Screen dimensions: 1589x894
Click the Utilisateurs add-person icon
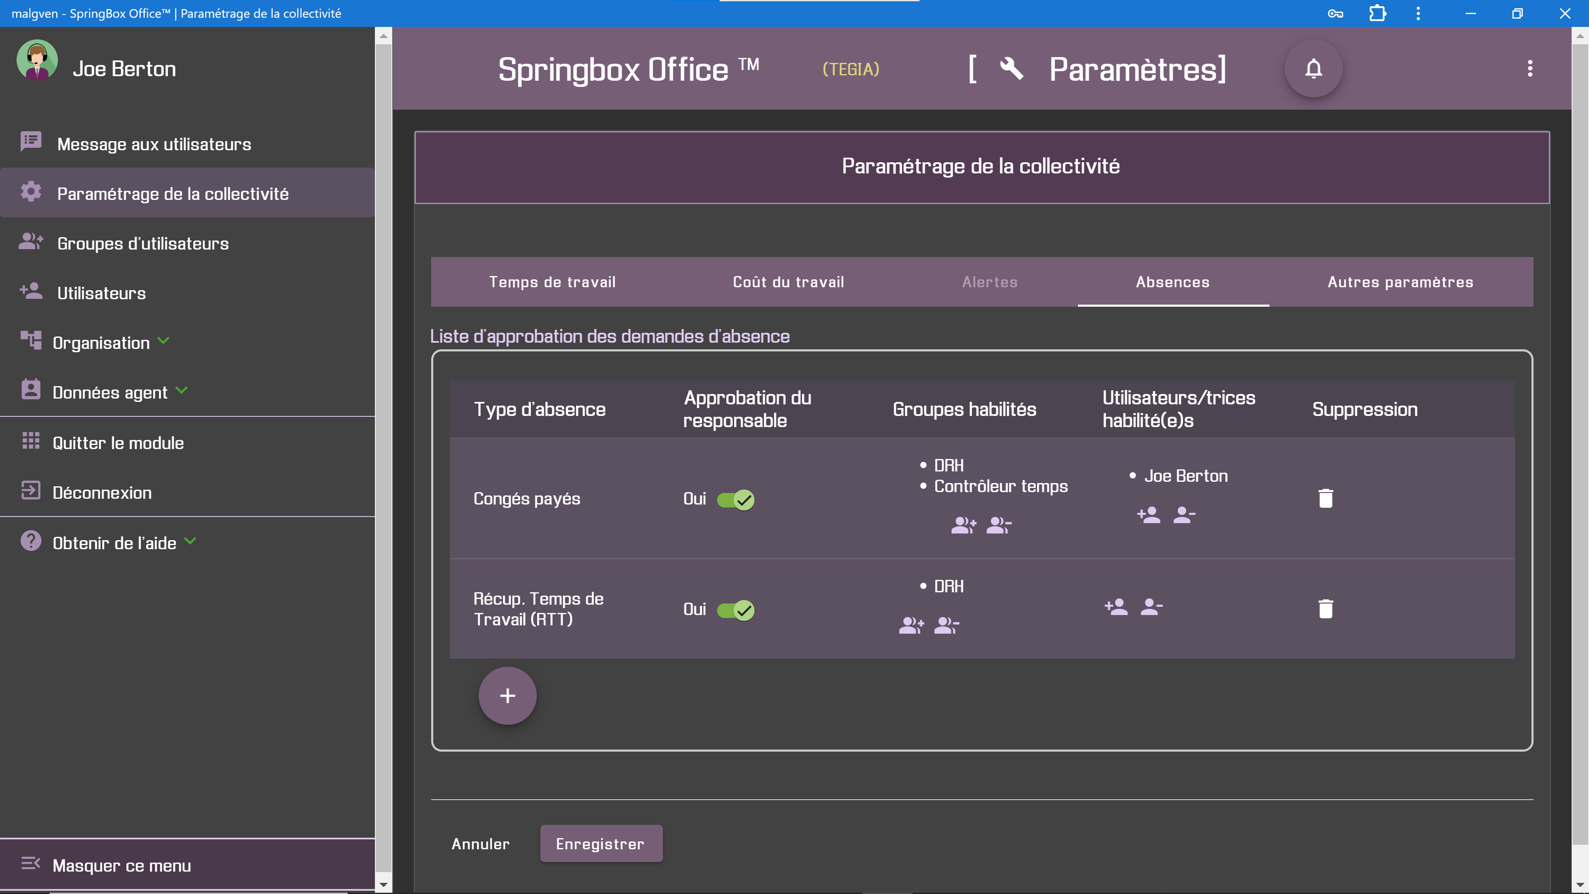point(31,291)
